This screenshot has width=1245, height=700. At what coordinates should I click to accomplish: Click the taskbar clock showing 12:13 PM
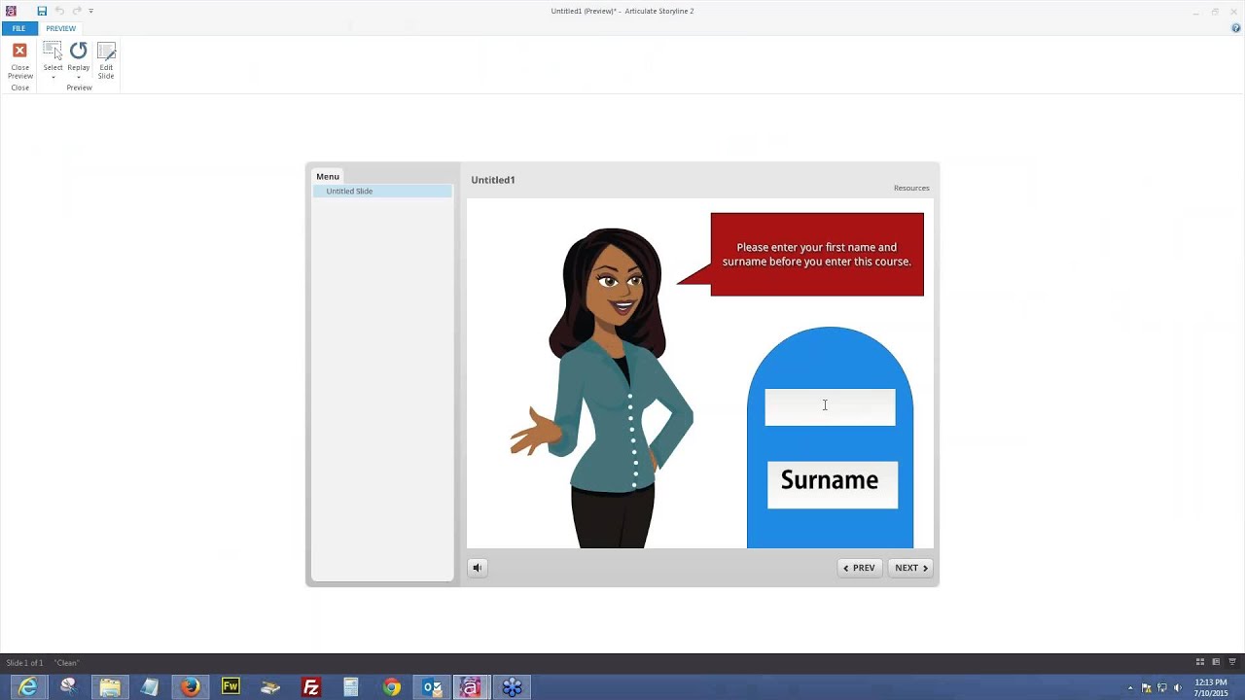pos(1211,682)
